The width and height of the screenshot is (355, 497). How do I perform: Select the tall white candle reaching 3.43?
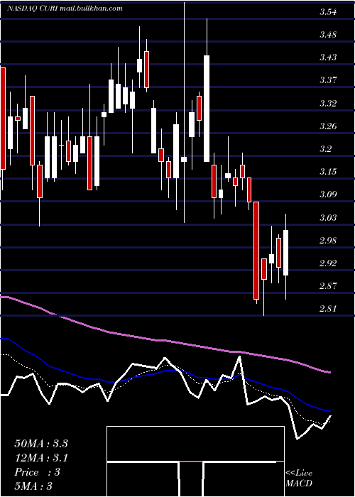(207, 109)
